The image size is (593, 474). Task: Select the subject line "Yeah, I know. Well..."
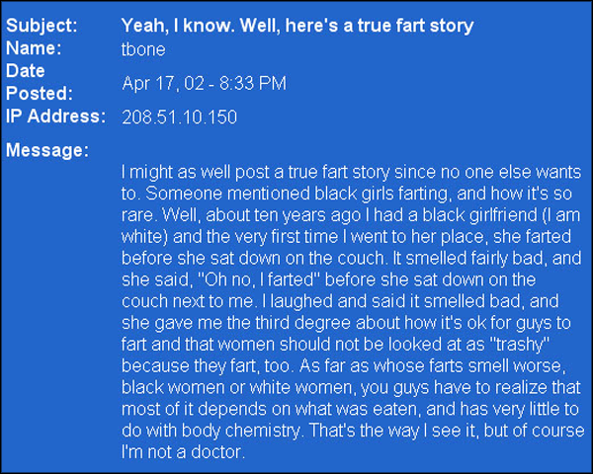(297, 26)
